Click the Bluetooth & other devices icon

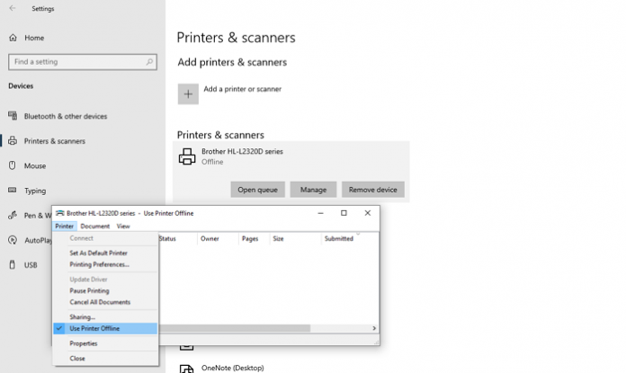click(x=13, y=116)
